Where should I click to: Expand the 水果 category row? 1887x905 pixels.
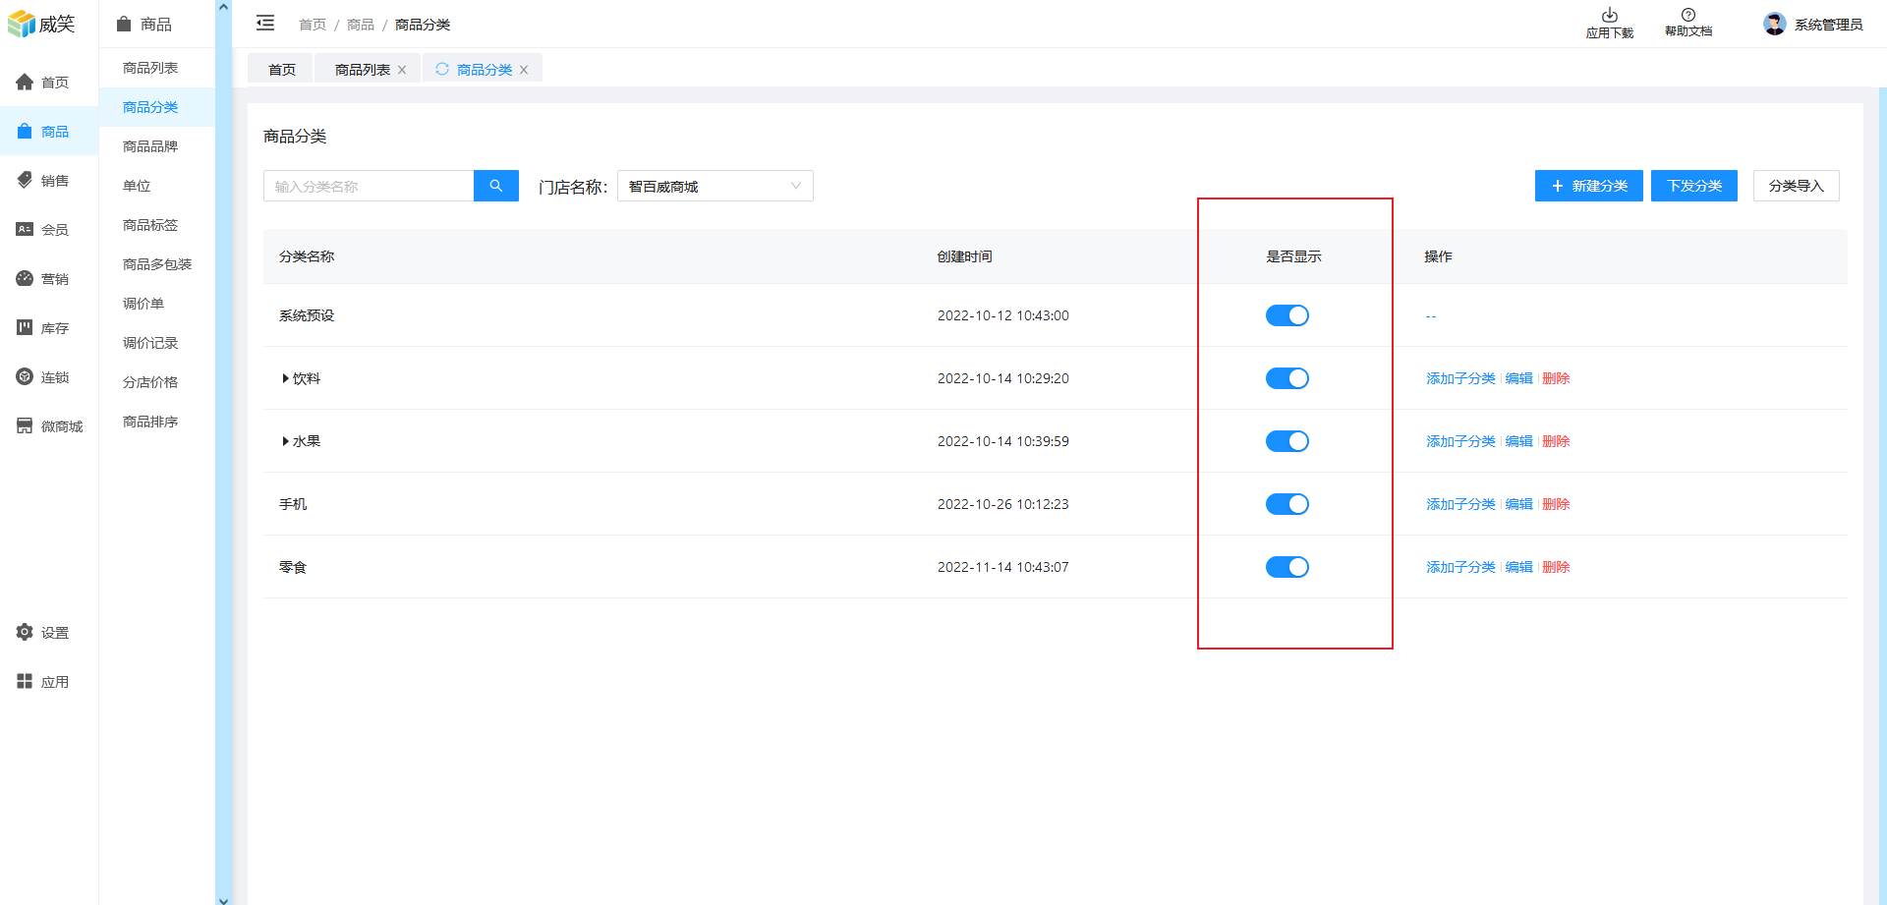click(x=285, y=441)
